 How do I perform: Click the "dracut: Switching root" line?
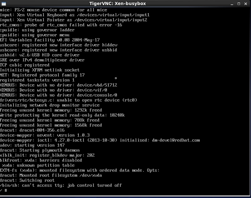coord(27,180)
